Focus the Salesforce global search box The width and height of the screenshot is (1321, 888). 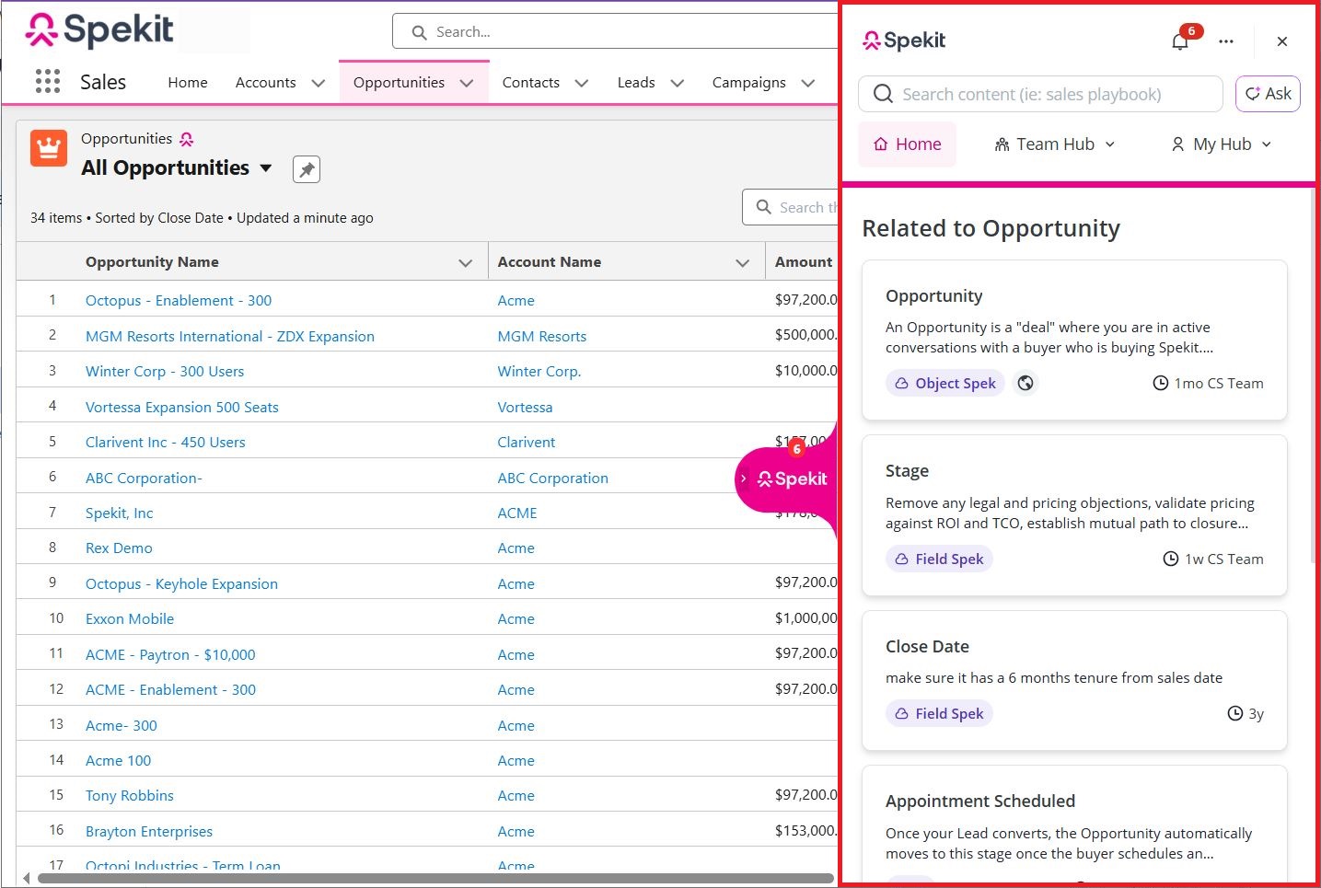[615, 31]
